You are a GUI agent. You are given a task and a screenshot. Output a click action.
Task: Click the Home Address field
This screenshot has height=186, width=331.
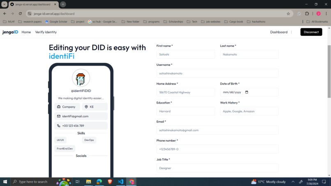pos(186,92)
